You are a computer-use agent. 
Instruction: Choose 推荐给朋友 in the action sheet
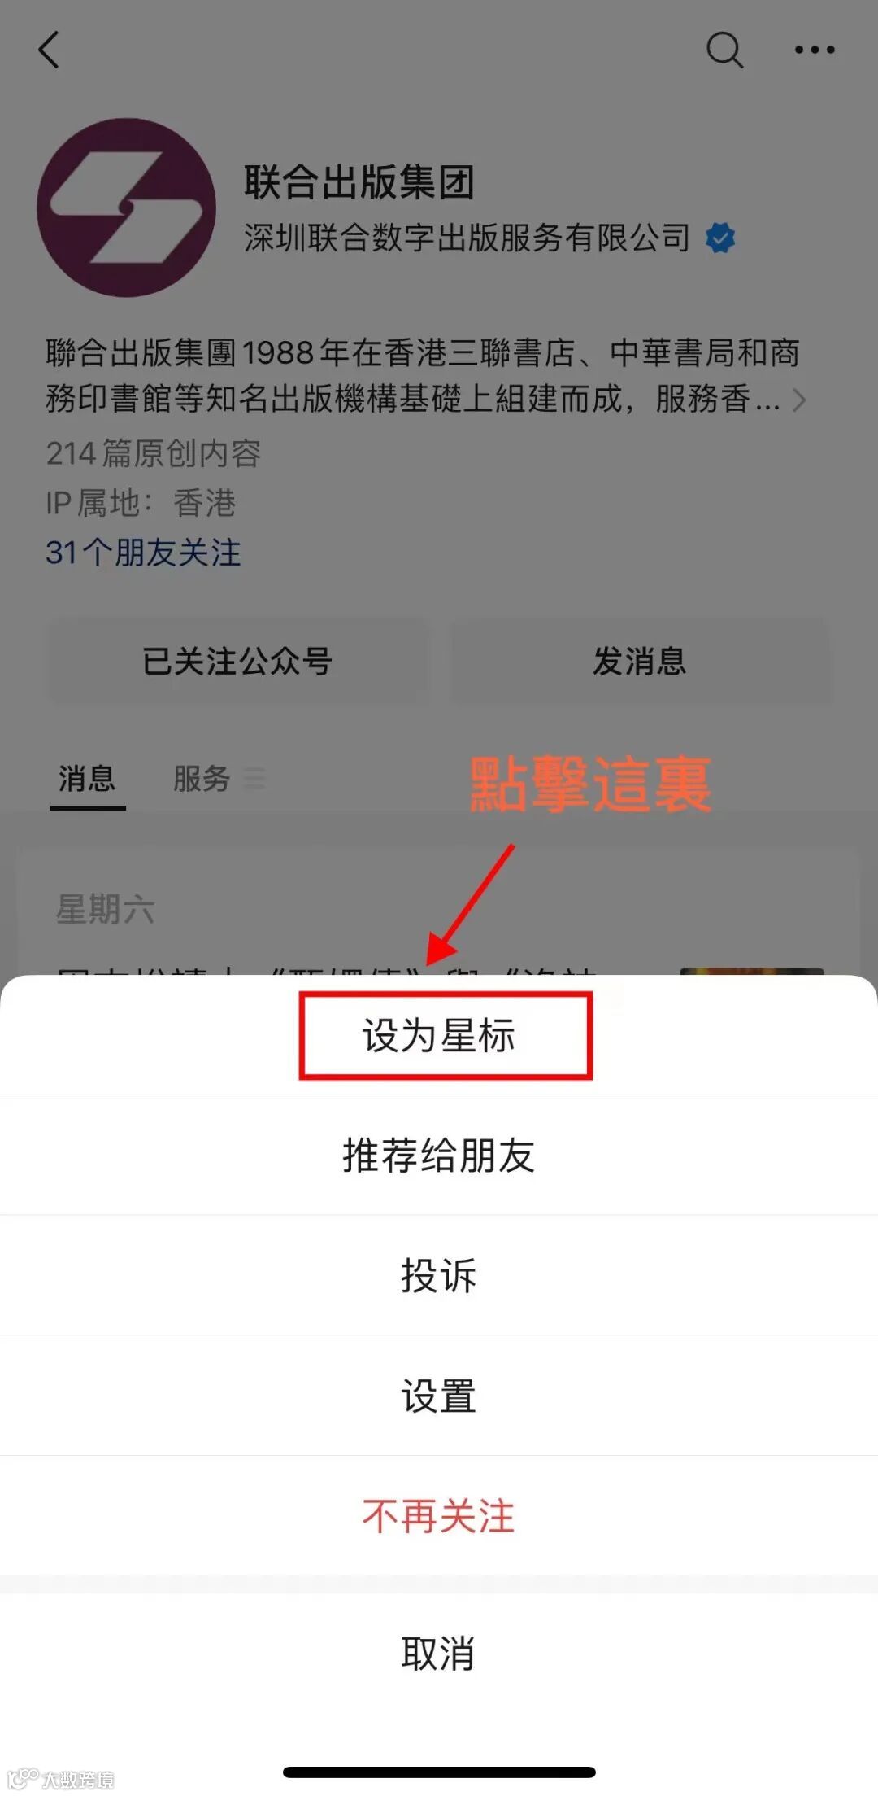pos(439,1156)
